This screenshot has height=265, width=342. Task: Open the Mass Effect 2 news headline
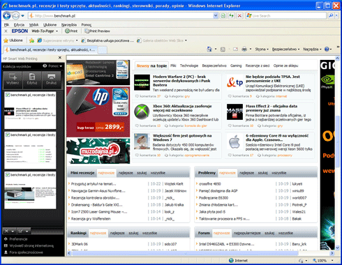(272, 108)
